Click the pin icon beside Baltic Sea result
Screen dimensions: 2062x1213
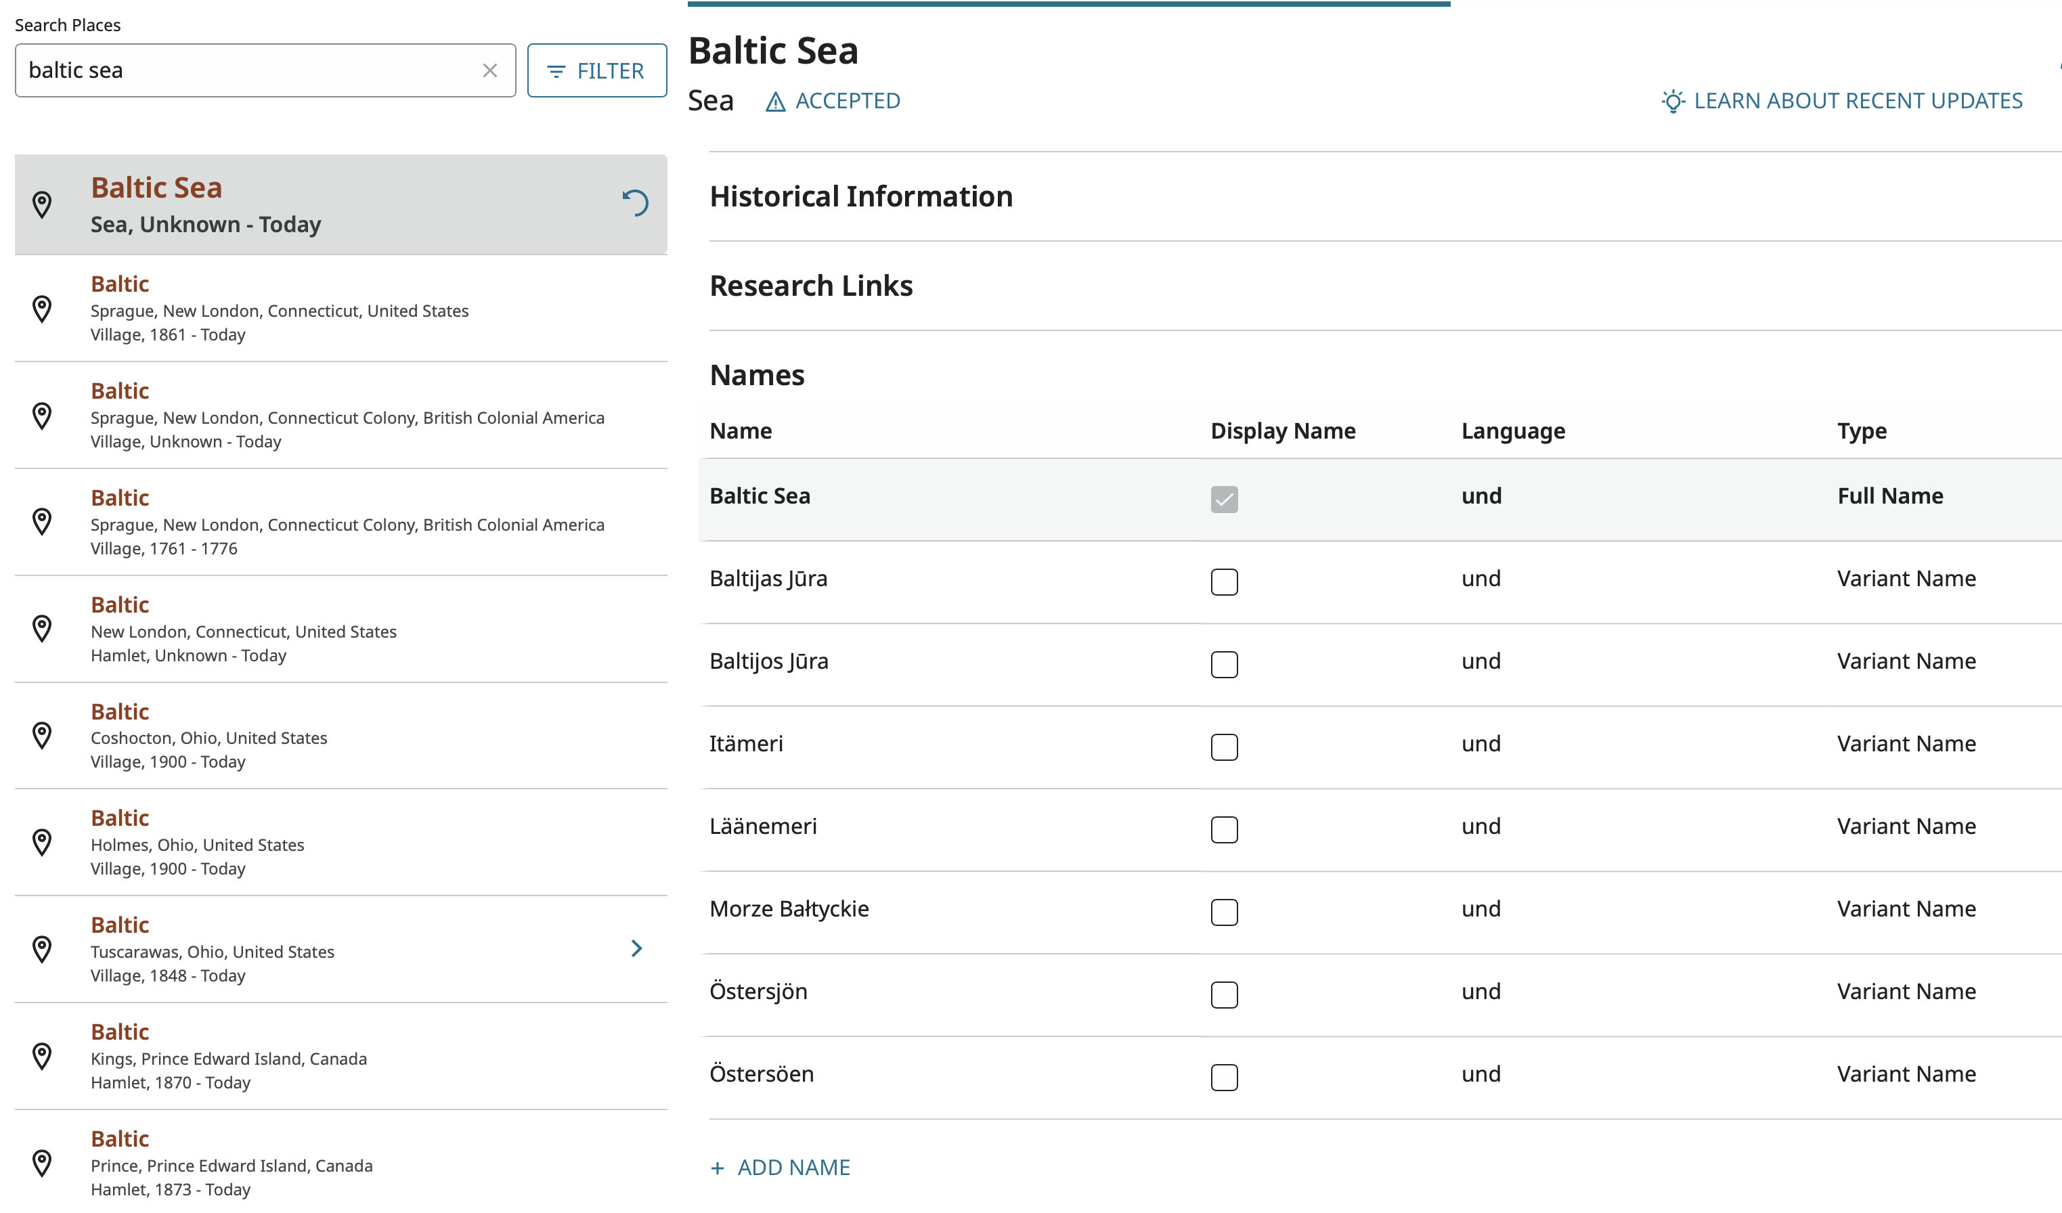(x=42, y=204)
